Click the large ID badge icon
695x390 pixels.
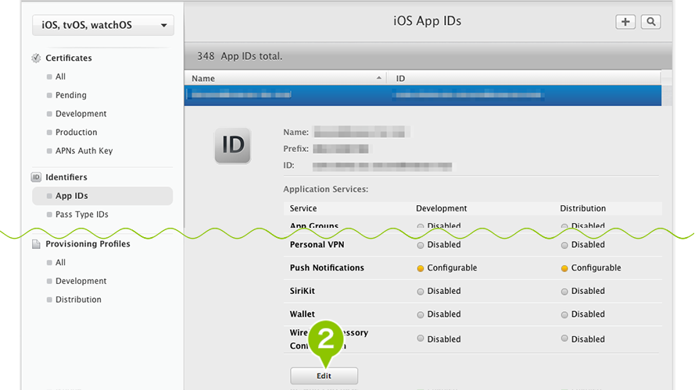click(x=233, y=146)
